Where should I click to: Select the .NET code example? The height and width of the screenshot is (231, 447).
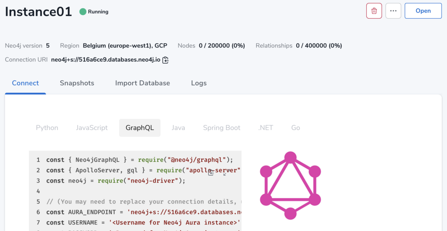coord(266,128)
